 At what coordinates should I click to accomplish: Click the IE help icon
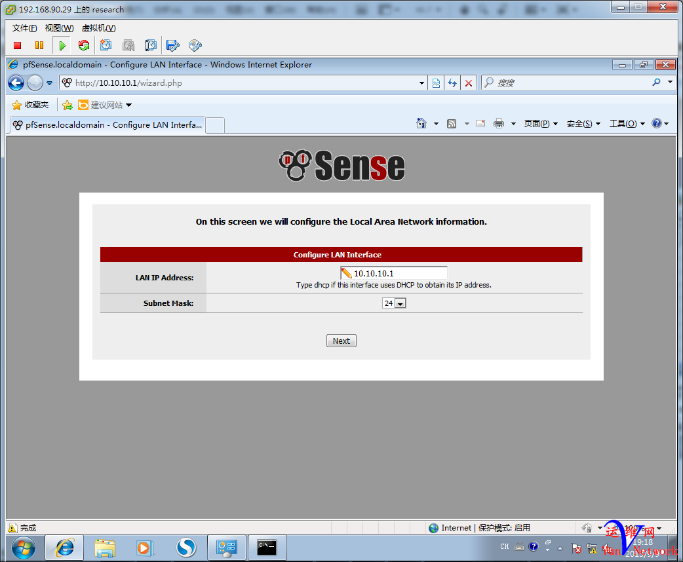[657, 123]
